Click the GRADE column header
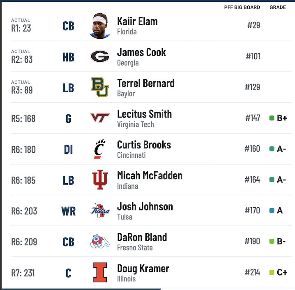The height and width of the screenshot is (290, 295). point(277,7)
